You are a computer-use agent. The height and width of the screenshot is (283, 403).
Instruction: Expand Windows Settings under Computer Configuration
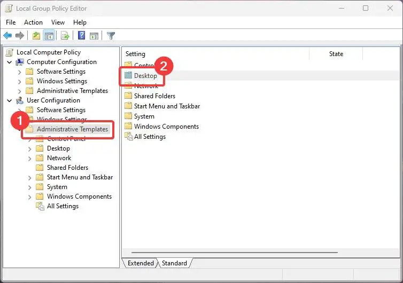(x=20, y=82)
